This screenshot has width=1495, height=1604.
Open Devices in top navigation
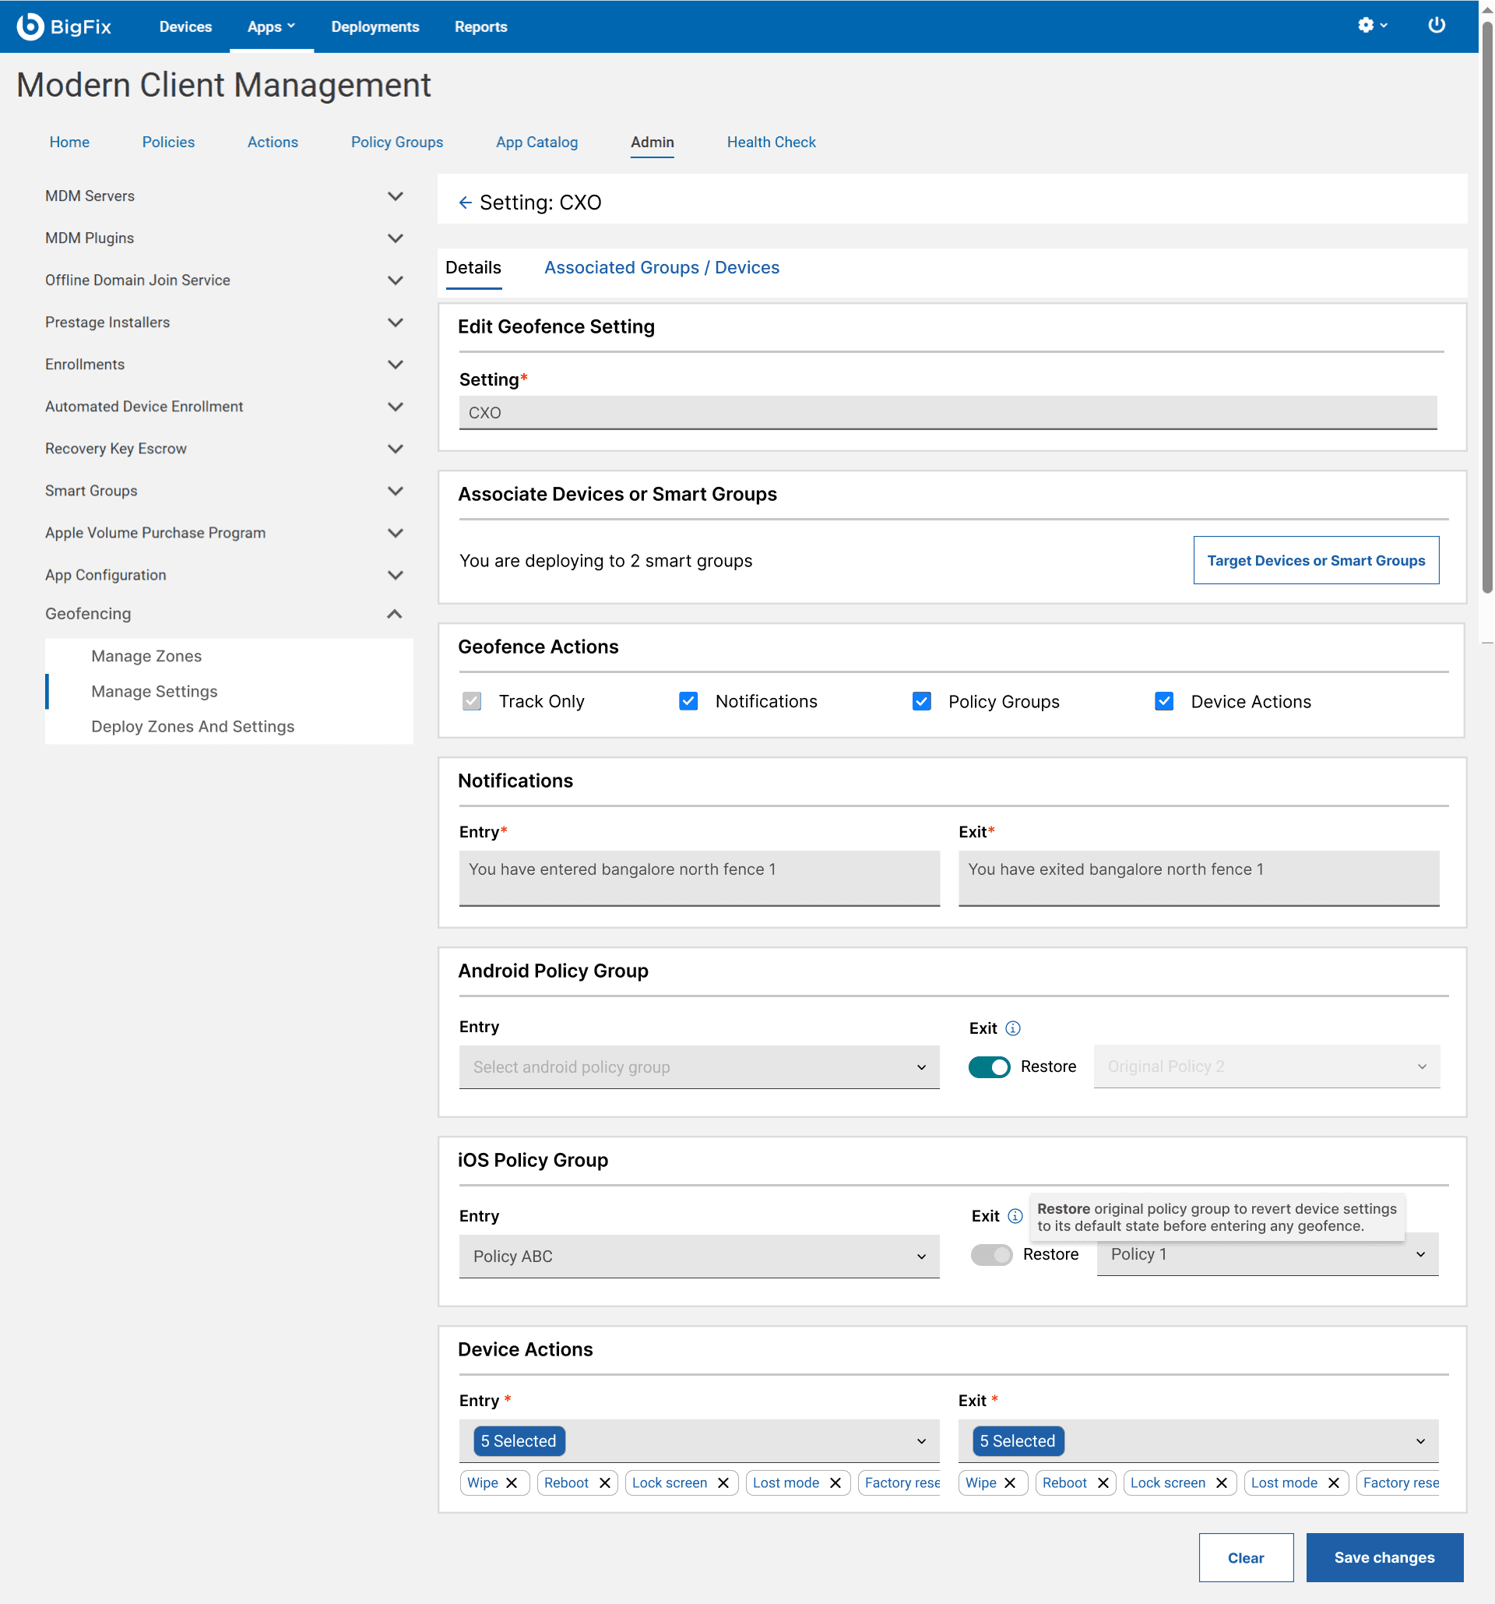(x=185, y=26)
